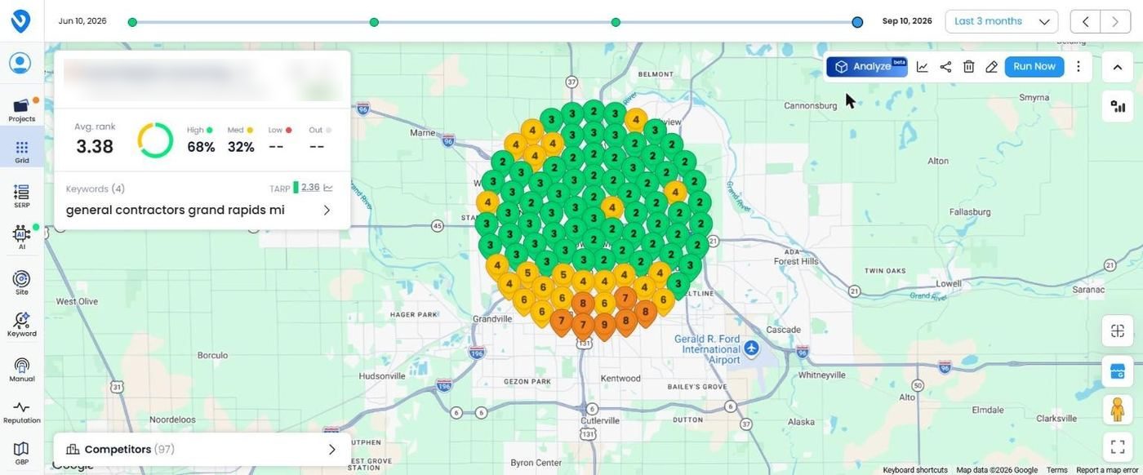Image resolution: width=1143 pixels, height=475 pixels.
Task: Click the Terms link on the map
Action: pos(1057,470)
